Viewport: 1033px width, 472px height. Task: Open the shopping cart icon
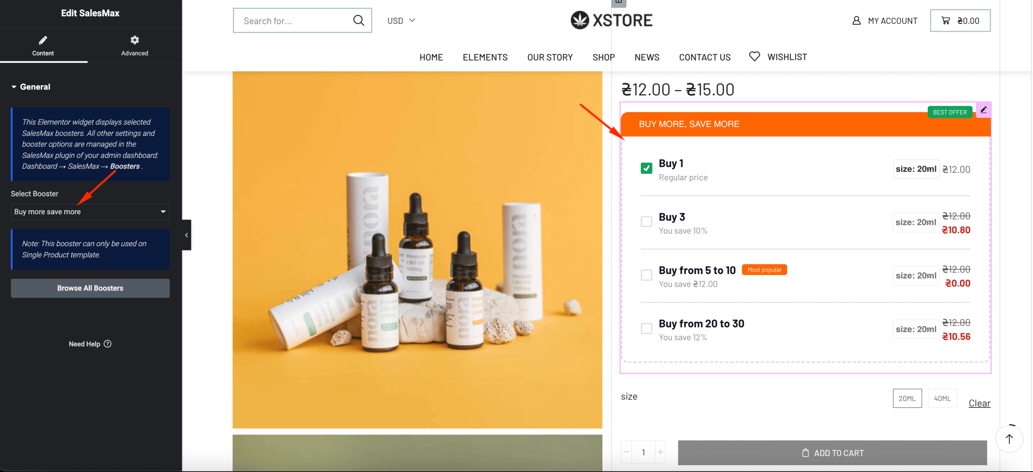(945, 21)
